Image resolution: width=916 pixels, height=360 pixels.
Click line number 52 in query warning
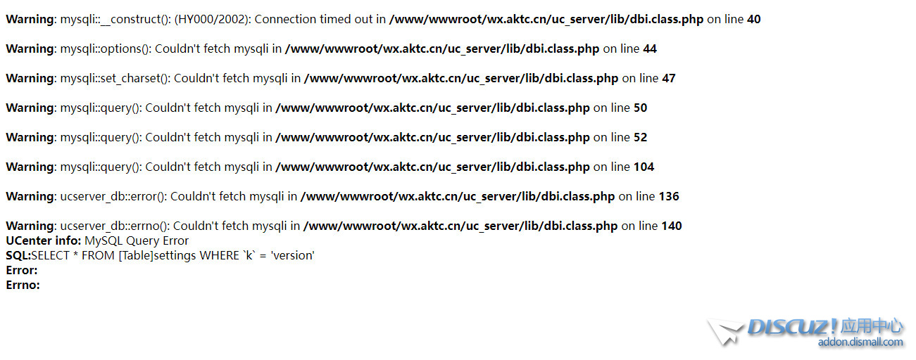pyautogui.click(x=640, y=138)
